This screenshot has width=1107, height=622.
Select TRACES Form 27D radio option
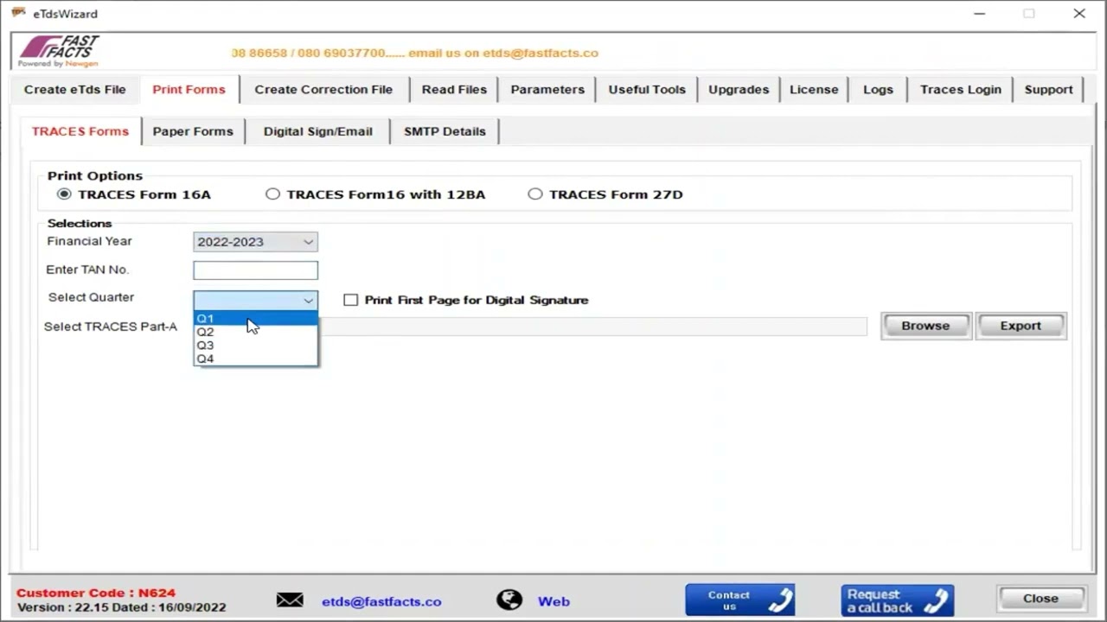coord(535,194)
